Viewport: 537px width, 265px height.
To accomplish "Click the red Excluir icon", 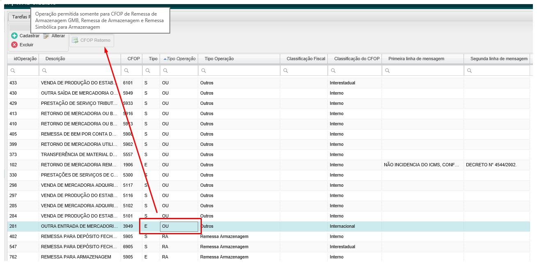I will (14, 45).
